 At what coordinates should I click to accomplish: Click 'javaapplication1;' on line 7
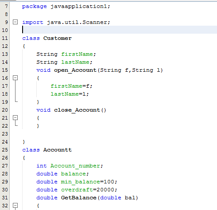[x=81, y=7]
